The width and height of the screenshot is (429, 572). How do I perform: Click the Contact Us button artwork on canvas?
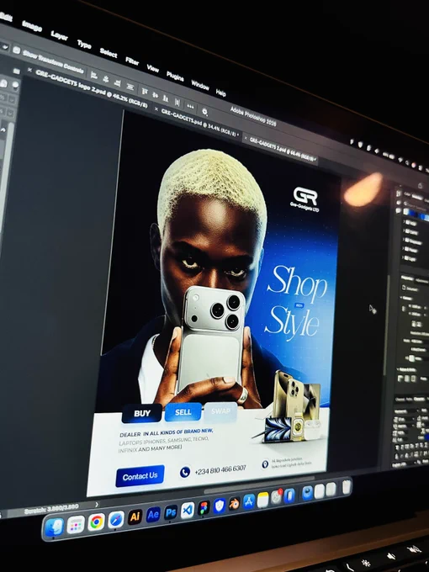pyautogui.click(x=140, y=476)
